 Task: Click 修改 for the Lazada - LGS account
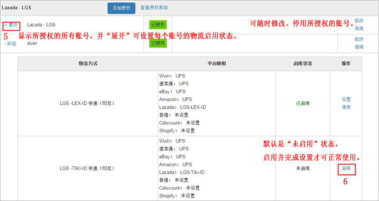point(359,21)
